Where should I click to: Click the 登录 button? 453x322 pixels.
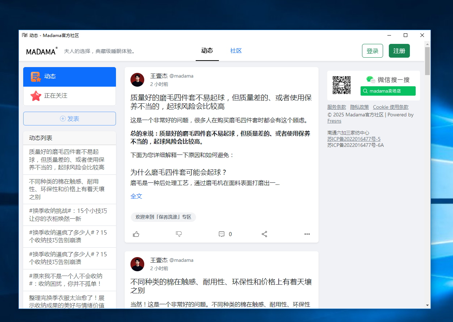tap(373, 51)
